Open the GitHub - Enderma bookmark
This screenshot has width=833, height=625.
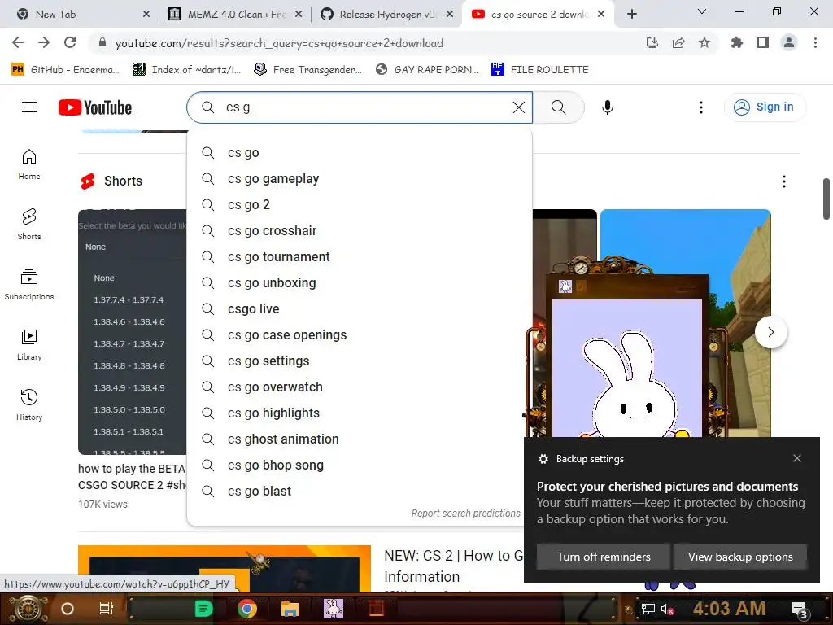65,70
